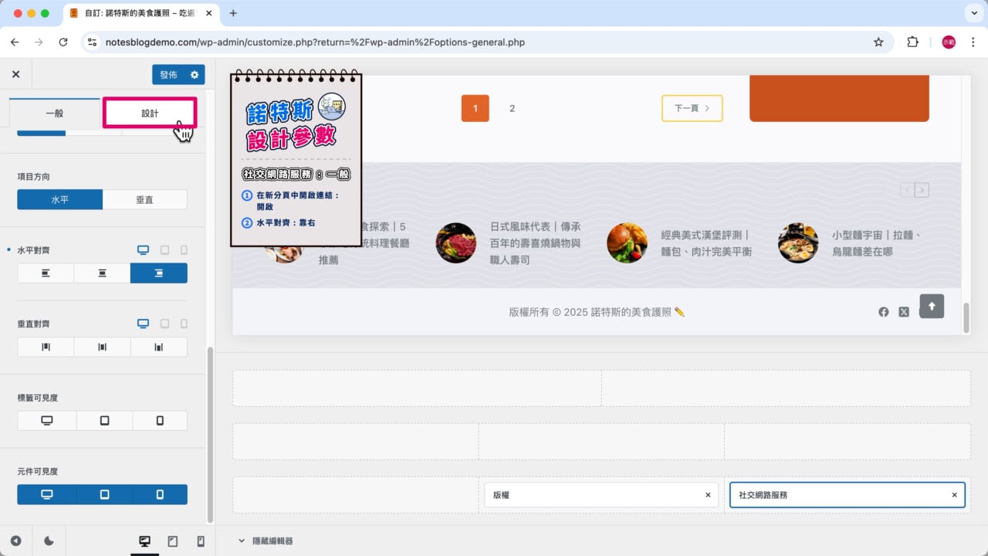The width and height of the screenshot is (988, 556).
Task: Enable dark mode with the moon icon
Action: pyautogui.click(x=48, y=541)
